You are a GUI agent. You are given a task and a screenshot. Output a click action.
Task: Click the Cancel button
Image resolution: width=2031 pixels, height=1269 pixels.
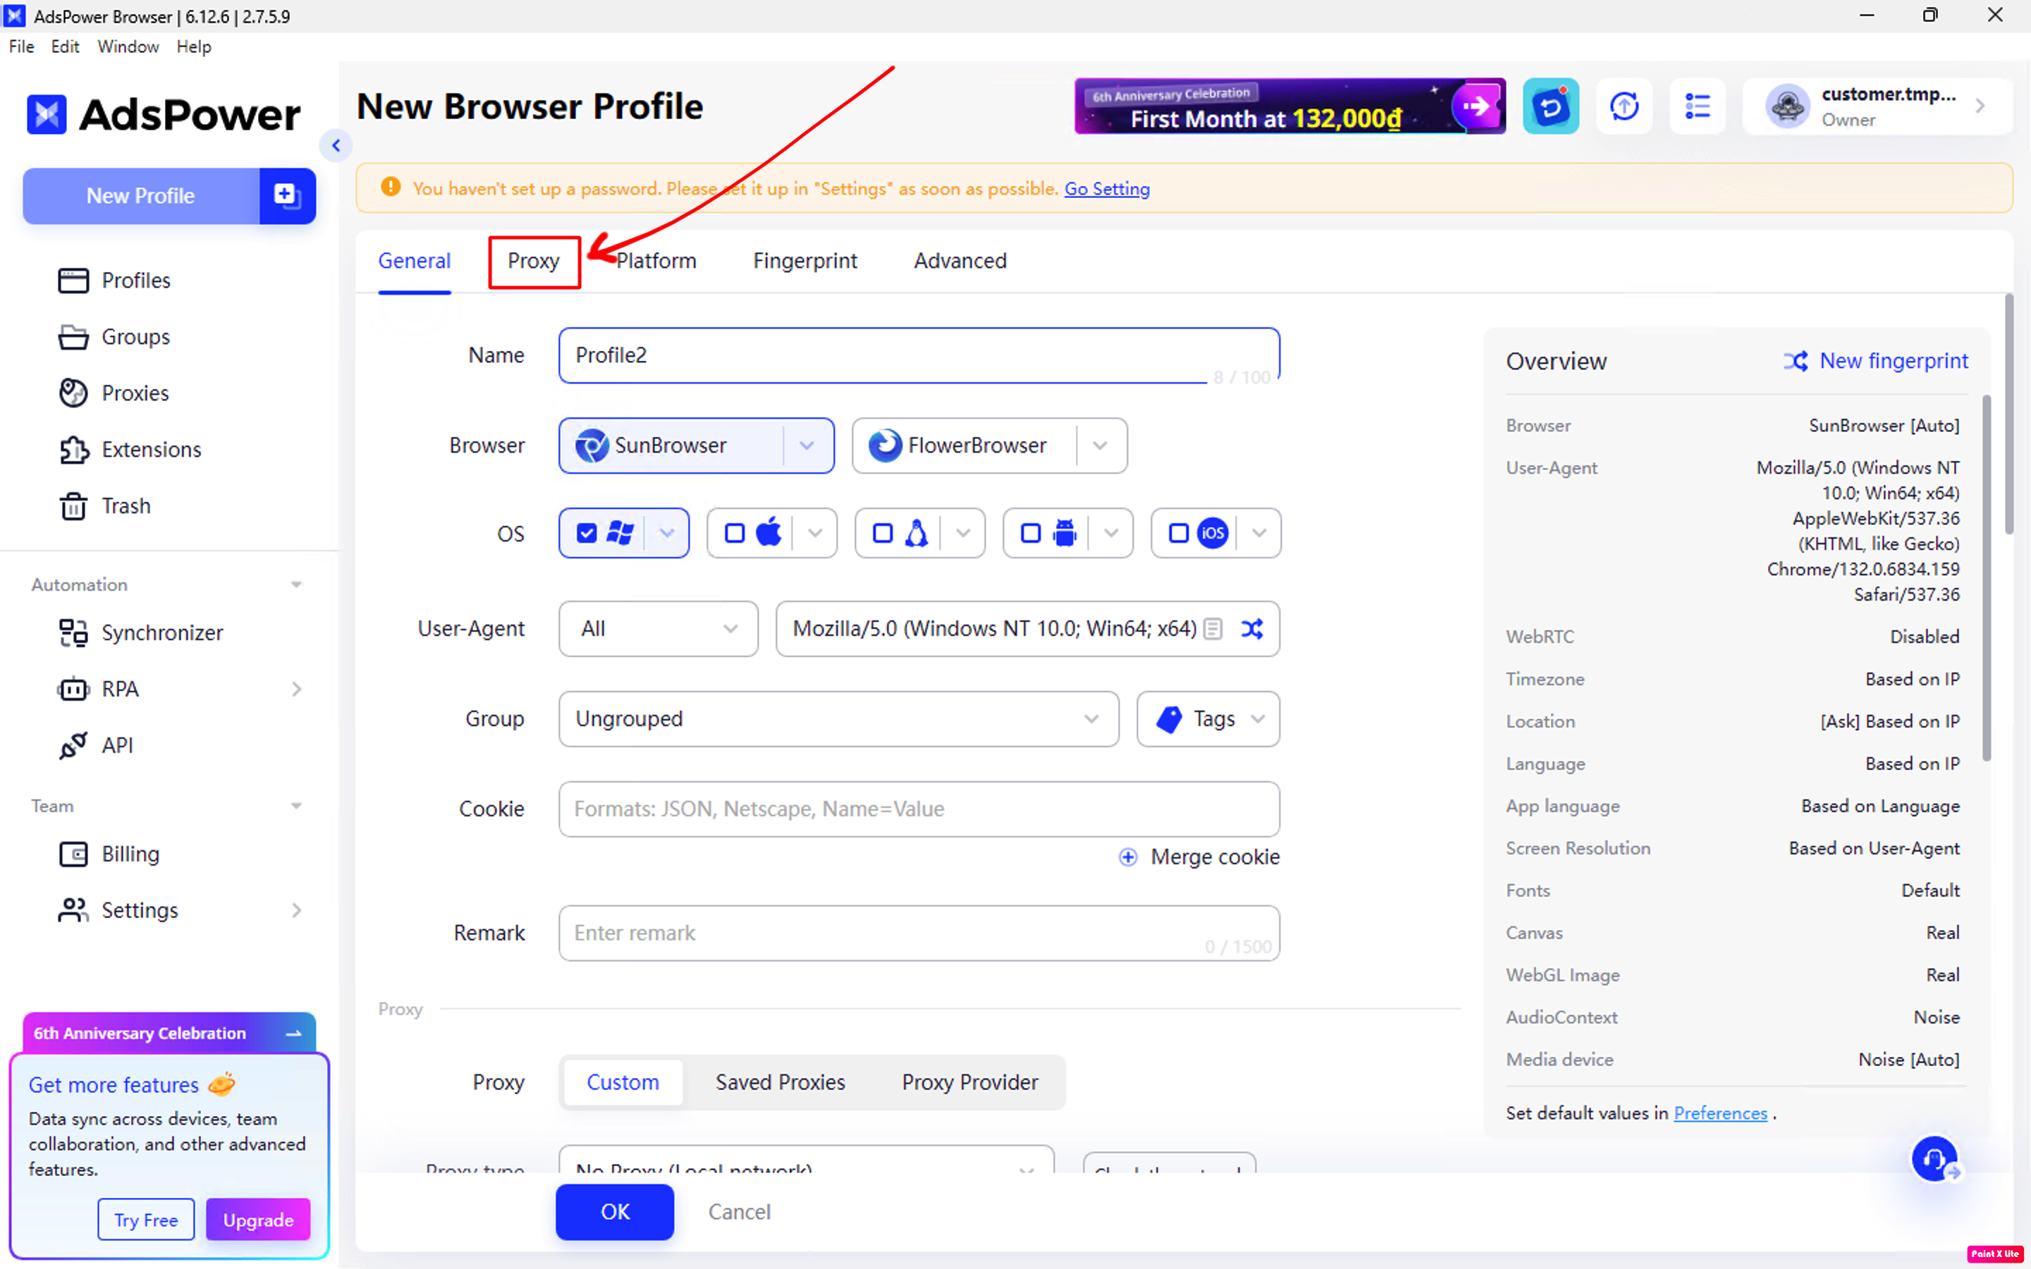click(739, 1212)
